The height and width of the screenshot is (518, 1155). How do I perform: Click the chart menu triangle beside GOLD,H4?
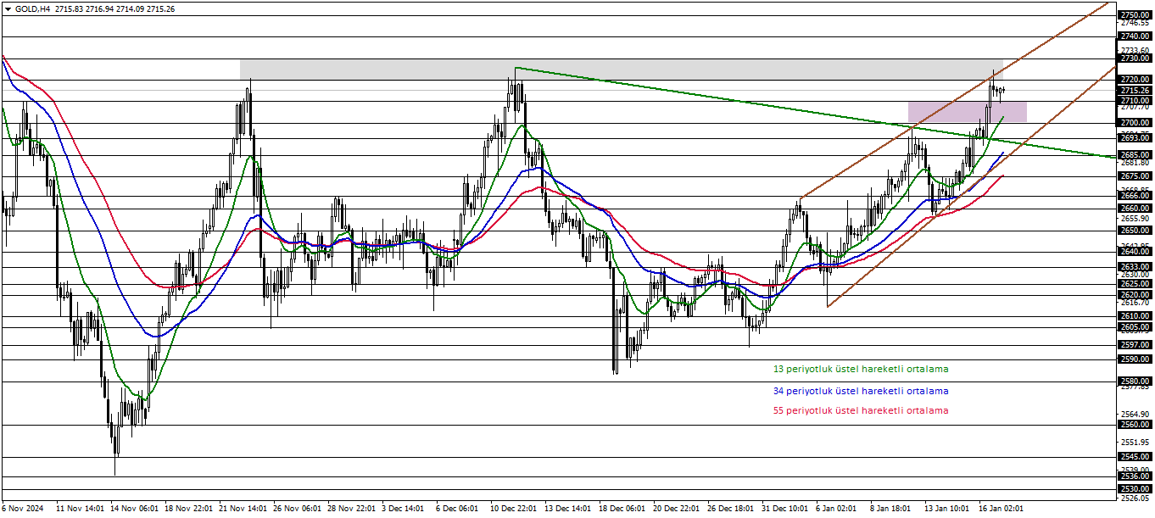tap(8, 8)
